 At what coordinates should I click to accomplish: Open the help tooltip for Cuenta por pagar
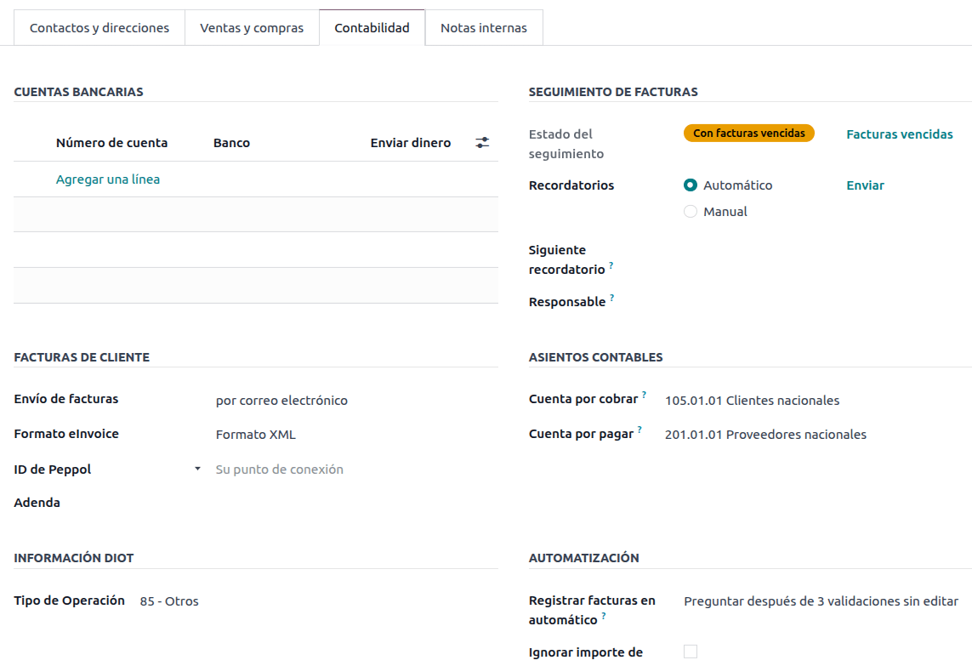pos(640,430)
